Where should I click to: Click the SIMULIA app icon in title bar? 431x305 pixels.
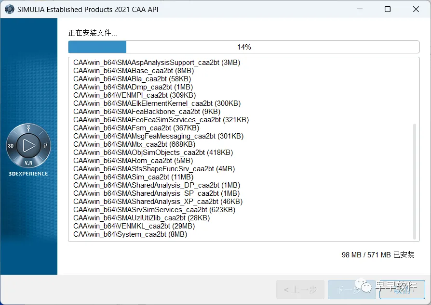coord(9,9)
